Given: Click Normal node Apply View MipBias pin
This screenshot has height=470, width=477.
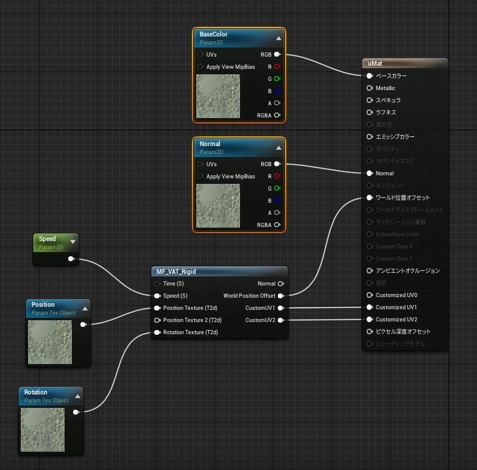Looking at the screenshot, I should pos(200,177).
